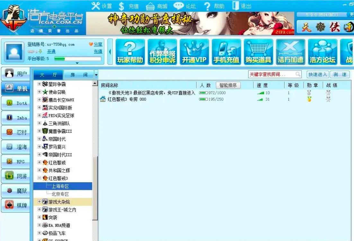The width and height of the screenshot is (354, 241).
Task: Click the search magnifier icon
Action: (x=298, y=74)
